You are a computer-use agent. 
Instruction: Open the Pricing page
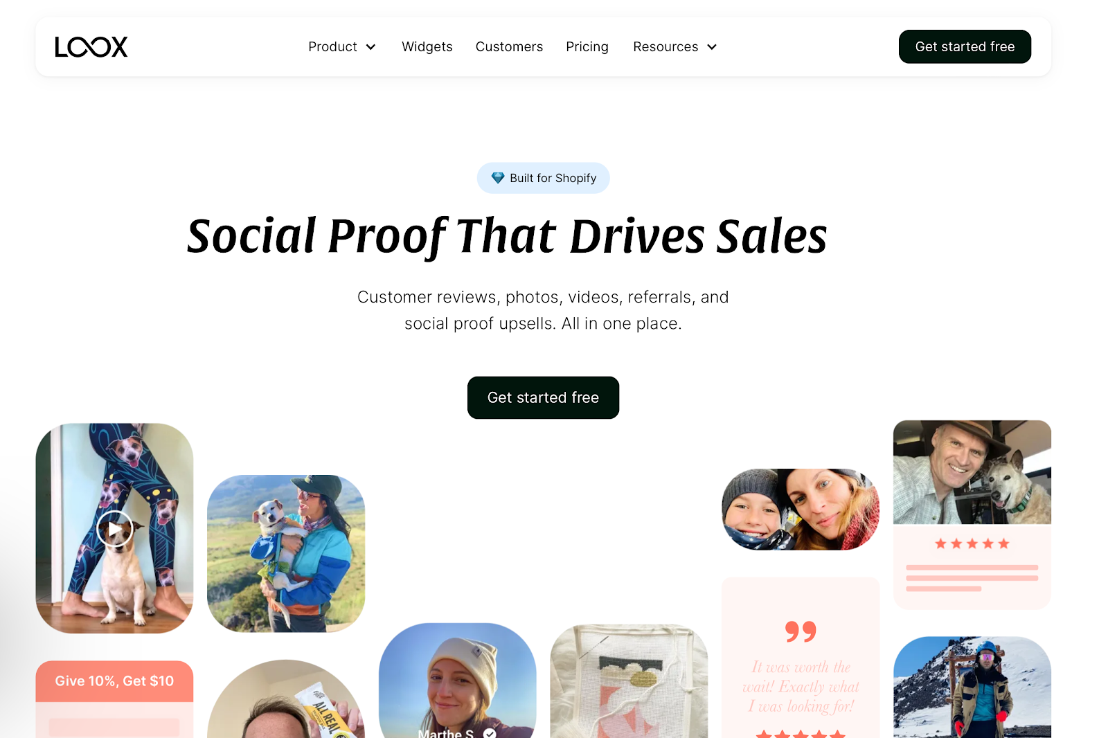[587, 47]
